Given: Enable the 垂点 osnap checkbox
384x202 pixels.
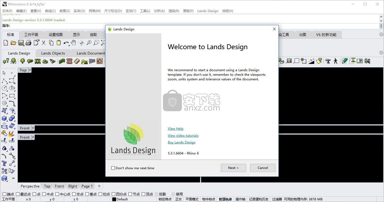Looking at the screenshot, I should [87, 194].
